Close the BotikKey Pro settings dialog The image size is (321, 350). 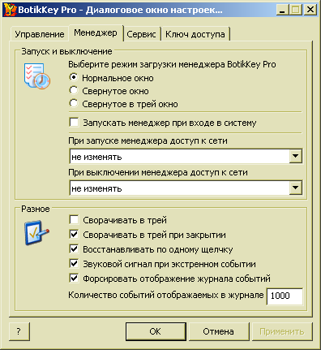point(310,10)
